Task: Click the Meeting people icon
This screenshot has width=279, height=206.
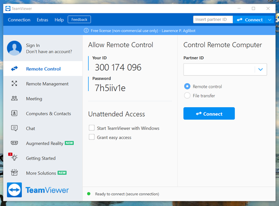Action: click(14, 98)
